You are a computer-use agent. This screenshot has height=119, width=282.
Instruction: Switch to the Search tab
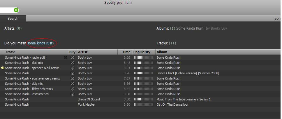[13, 18]
